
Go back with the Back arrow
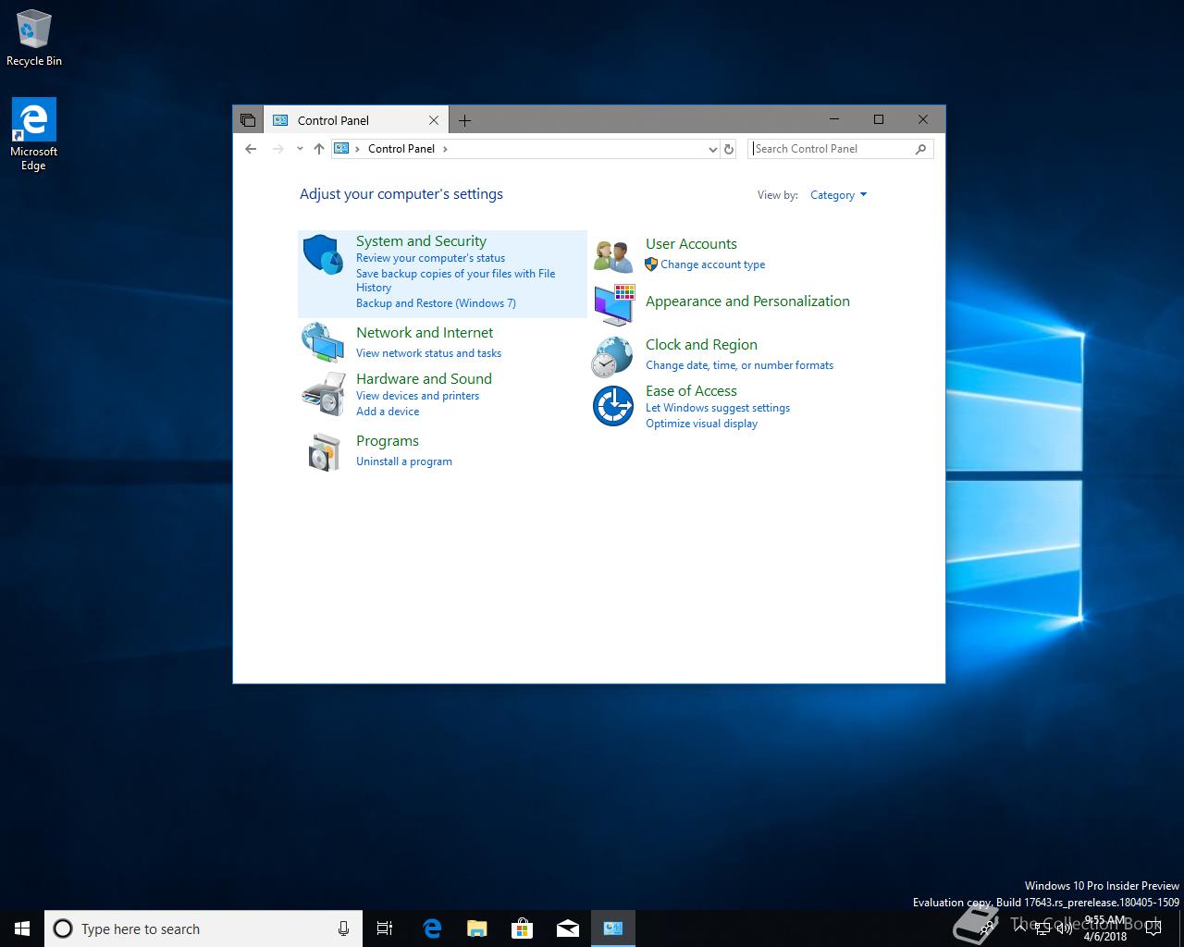(x=251, y=149)
